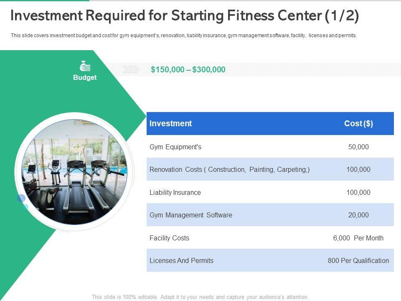This screenshot has width=401, height=301.
Task: Click the chevron arrows before the budget amount
Action: (131, 70)
